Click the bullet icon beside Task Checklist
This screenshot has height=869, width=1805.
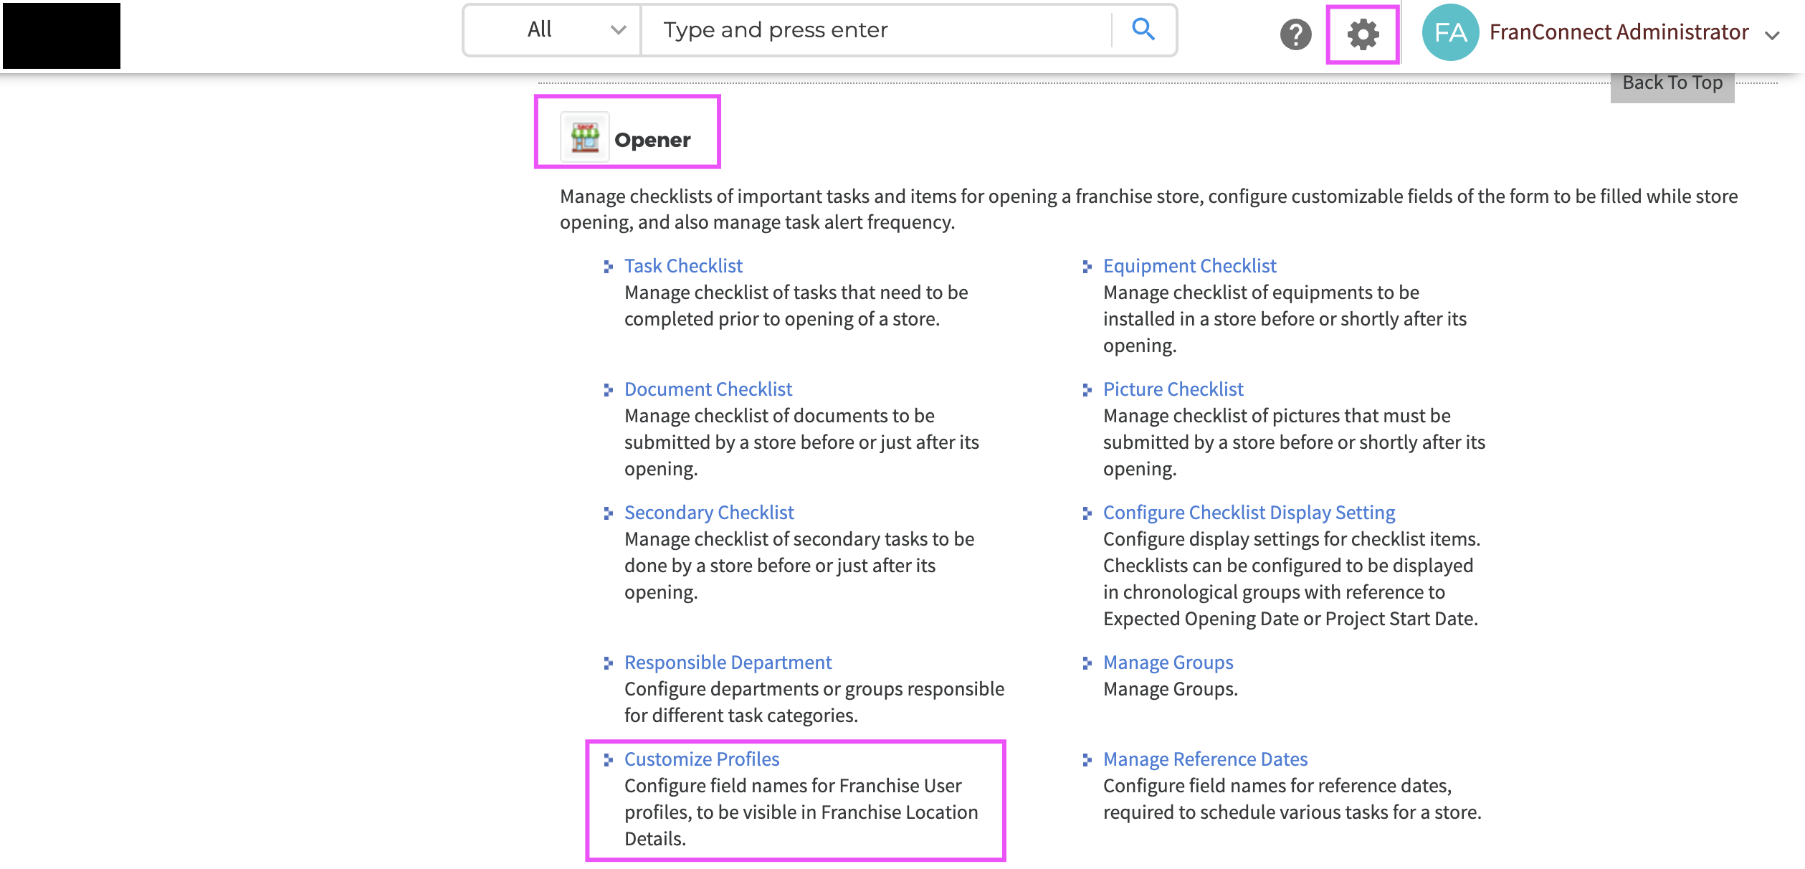608,267
